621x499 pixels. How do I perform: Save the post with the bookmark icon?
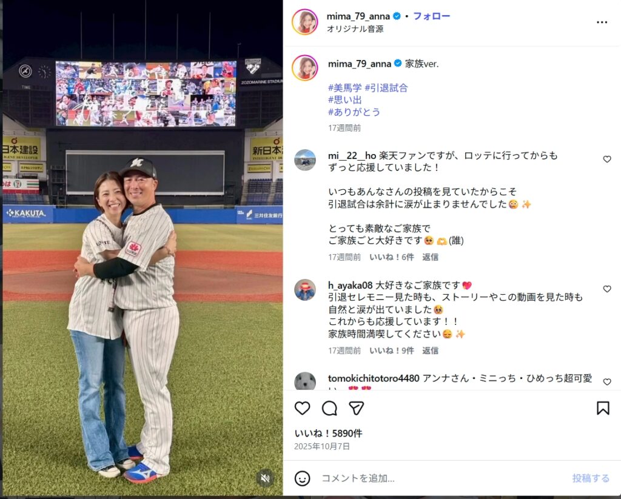point(603,408)
